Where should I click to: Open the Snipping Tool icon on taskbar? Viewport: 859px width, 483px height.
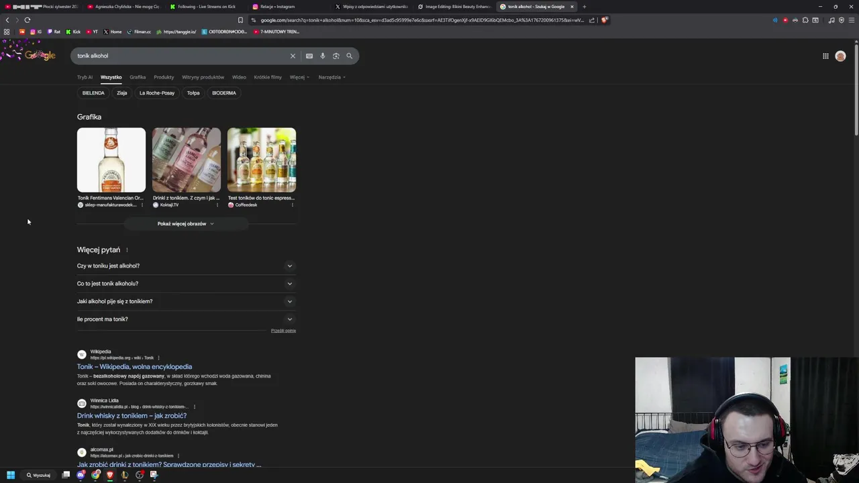pyautogui.click(x=154, y=475)
